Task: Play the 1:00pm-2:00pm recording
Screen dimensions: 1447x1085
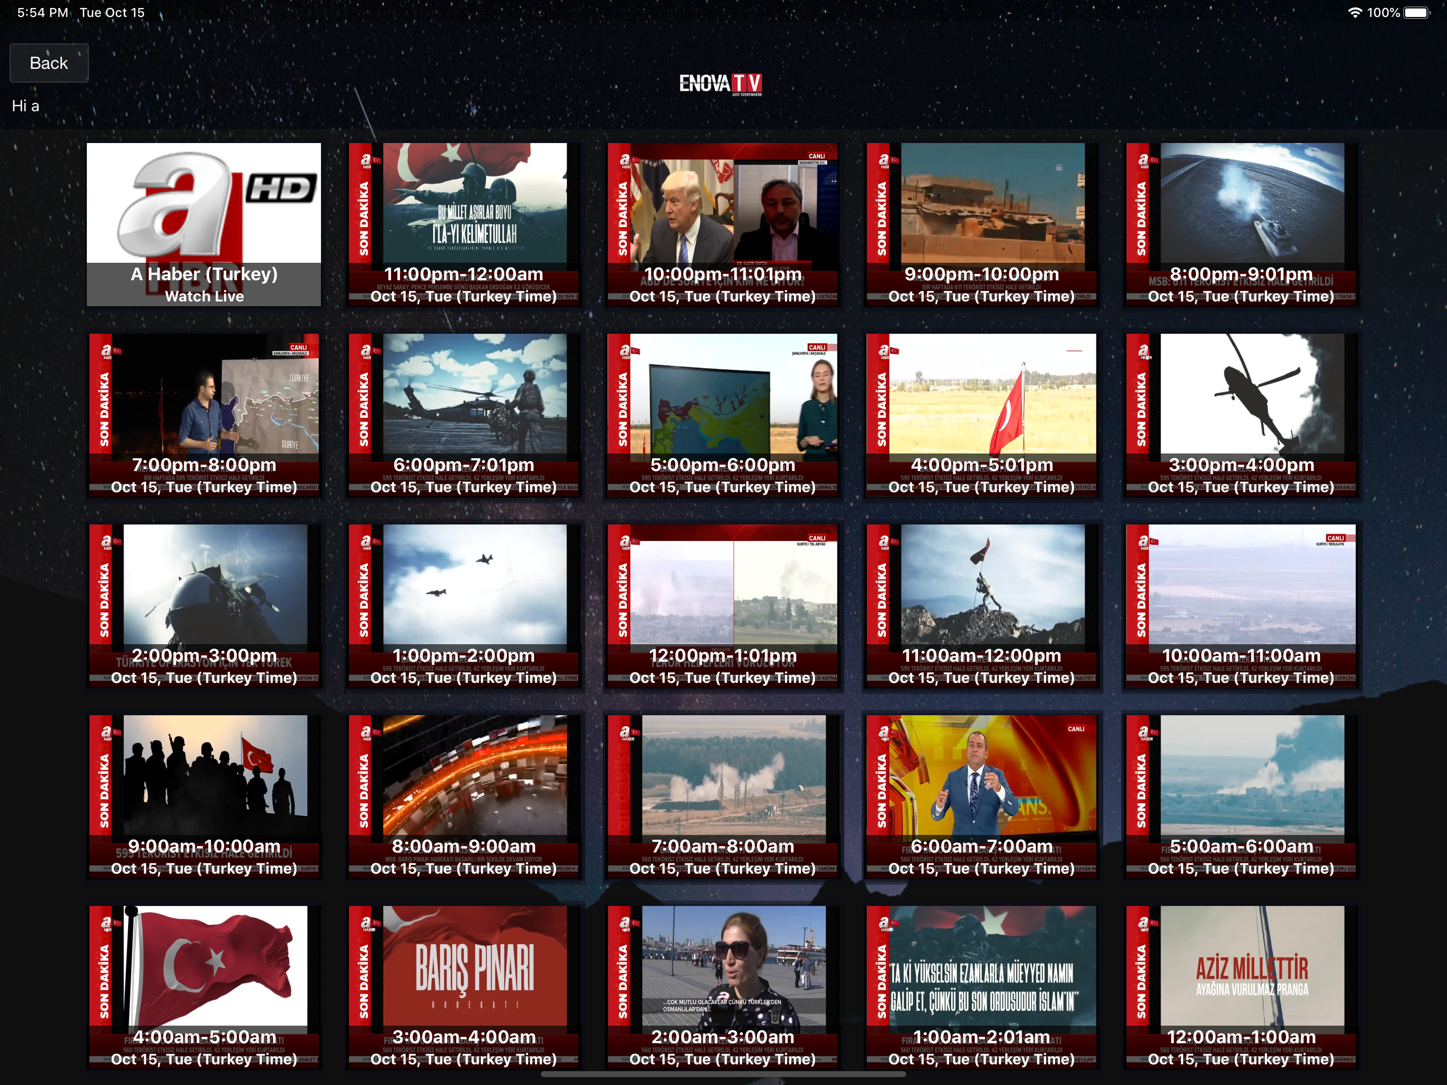Action: click(x=463, y=606)
